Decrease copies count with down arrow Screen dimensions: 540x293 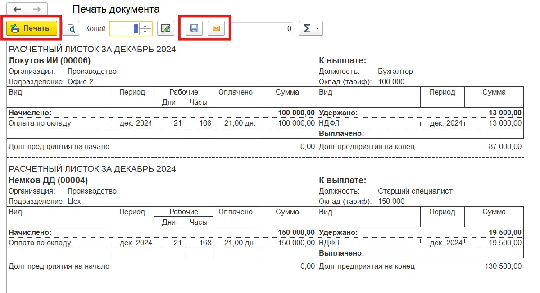click(145, 32)
